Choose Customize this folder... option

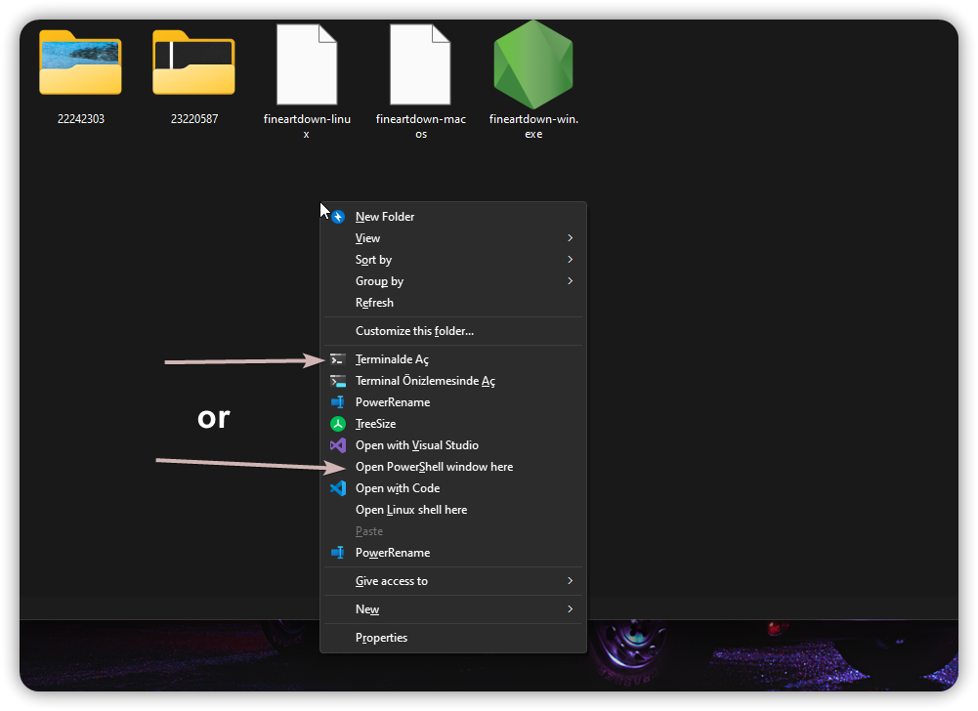pos(414,331)
